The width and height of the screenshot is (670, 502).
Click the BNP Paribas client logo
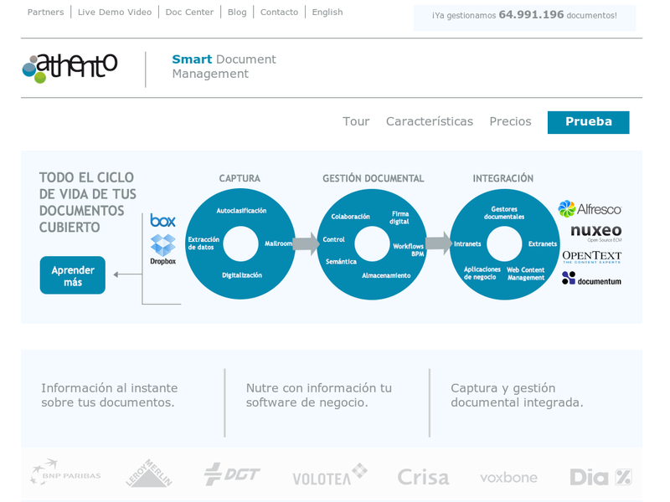(65, 474)
